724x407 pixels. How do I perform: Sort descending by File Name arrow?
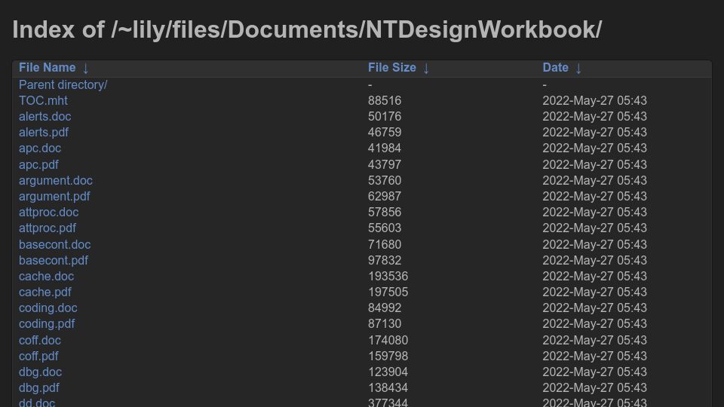(85, 69)
